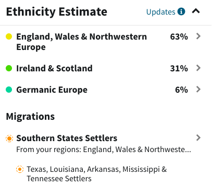
Task: Click the teal Germanic Europe dot
Action: coord(9,90)
